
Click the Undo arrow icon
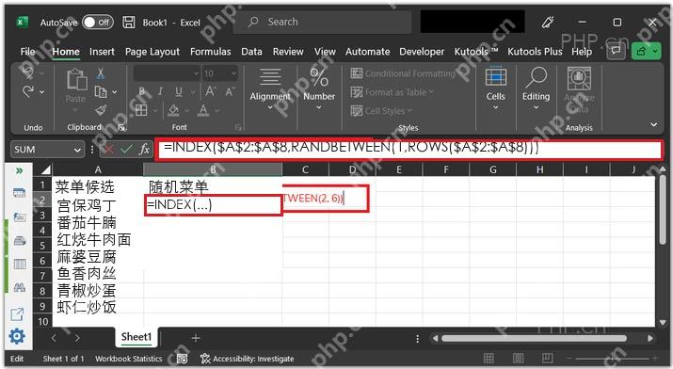pos(28,72)
